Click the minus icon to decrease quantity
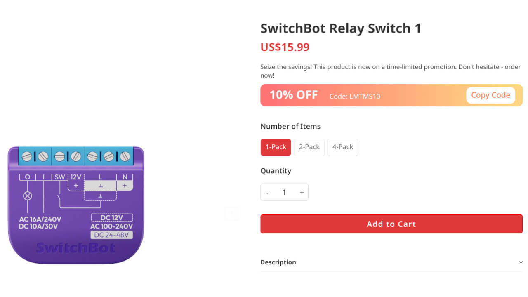Viewport: 528px width, 297px height. [x=267, y=192]
